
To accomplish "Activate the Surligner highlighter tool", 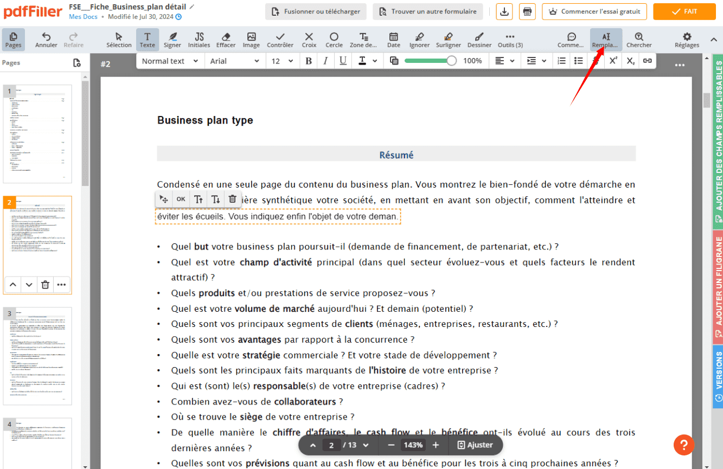I will 448,40.
